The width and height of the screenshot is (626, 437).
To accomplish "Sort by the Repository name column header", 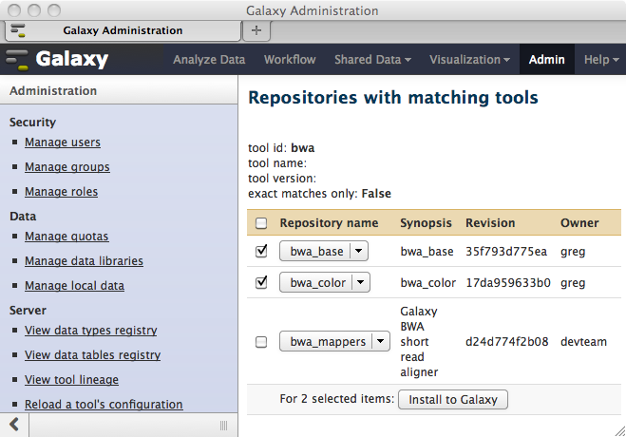I will tap(329, 222).
